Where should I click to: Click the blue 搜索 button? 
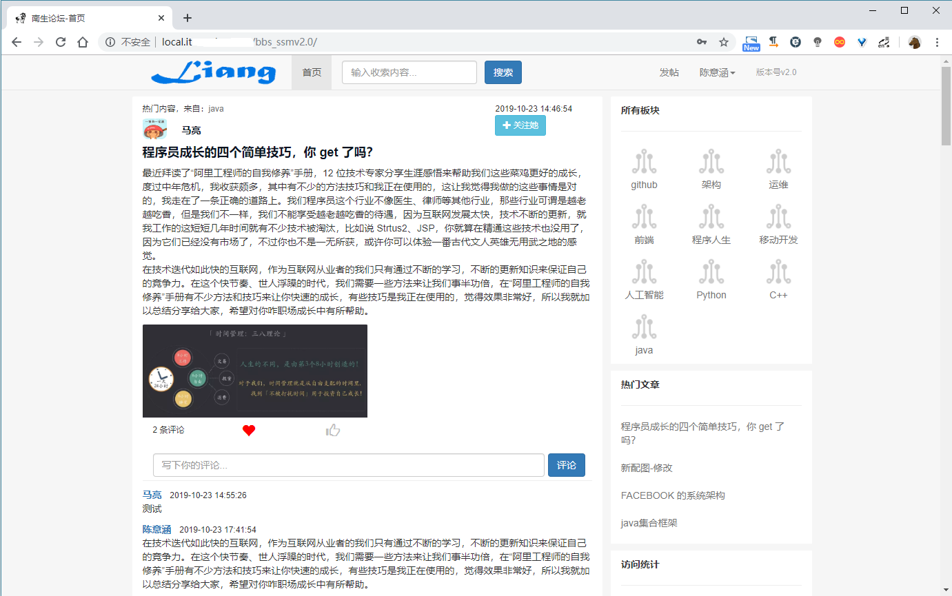503,72
